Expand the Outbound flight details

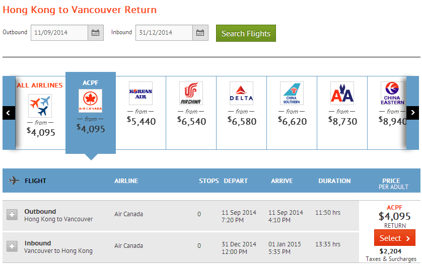[x=12, y=215]
